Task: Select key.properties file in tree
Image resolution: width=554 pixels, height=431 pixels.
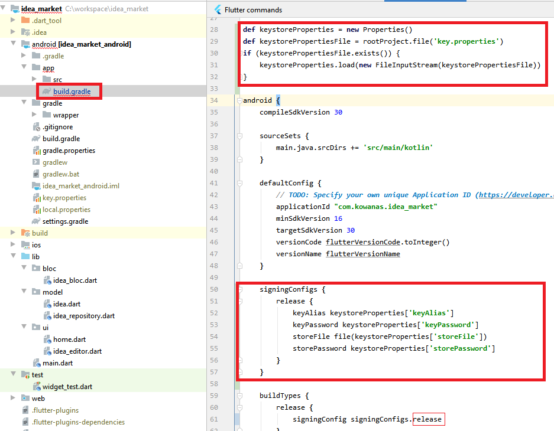Action: pyautogui.click(x=64, y=198)
